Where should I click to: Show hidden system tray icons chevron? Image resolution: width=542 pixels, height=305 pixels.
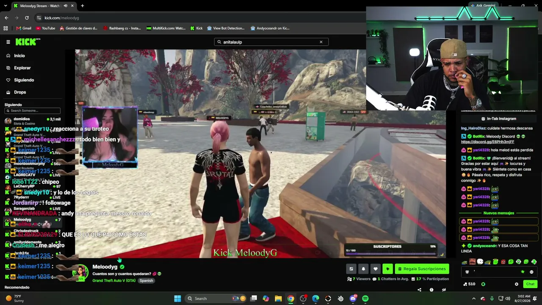click(x=473, y=299)
